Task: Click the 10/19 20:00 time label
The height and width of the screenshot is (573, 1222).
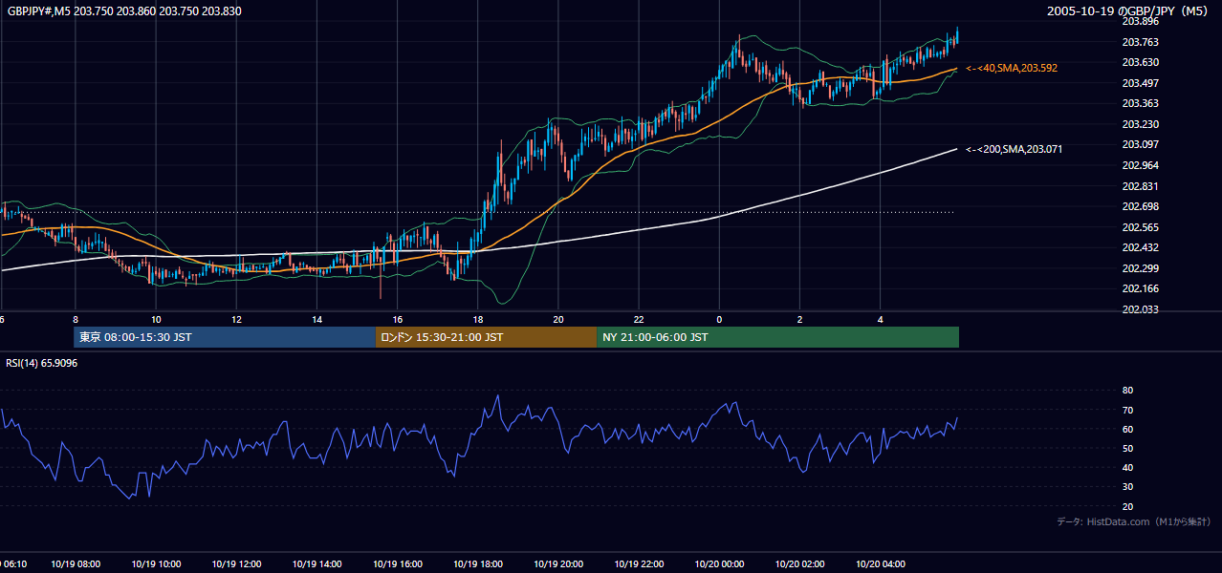Action: coord(558,563)
